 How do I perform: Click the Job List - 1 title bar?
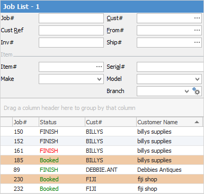coord(102,6)
